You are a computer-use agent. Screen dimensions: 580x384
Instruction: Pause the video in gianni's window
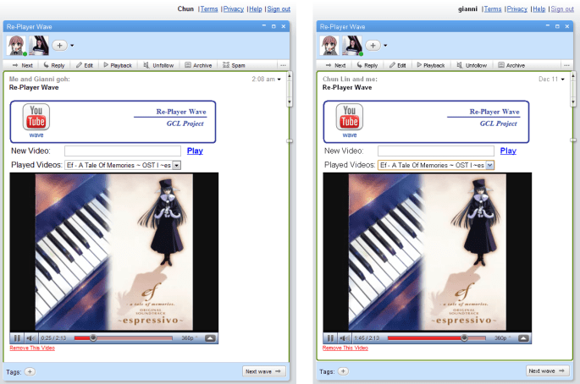tap(330, 337)
